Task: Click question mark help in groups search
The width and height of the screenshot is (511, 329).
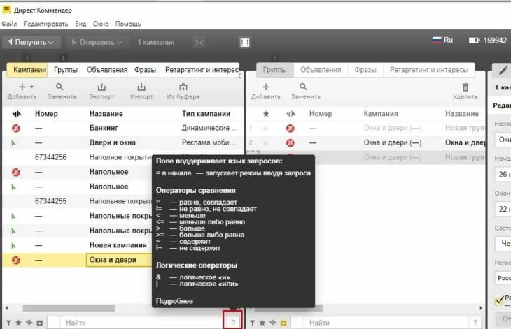Action: (x=475, y=323)
